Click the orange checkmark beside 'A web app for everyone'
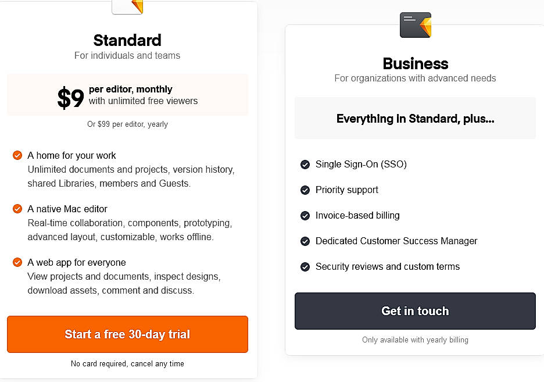544x382 pixels. 17,262
